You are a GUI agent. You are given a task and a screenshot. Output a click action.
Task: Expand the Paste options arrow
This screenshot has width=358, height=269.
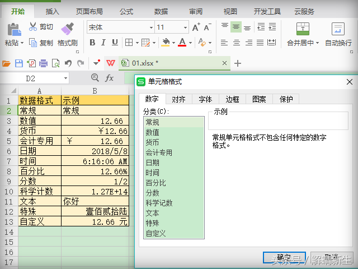point(22,43)
